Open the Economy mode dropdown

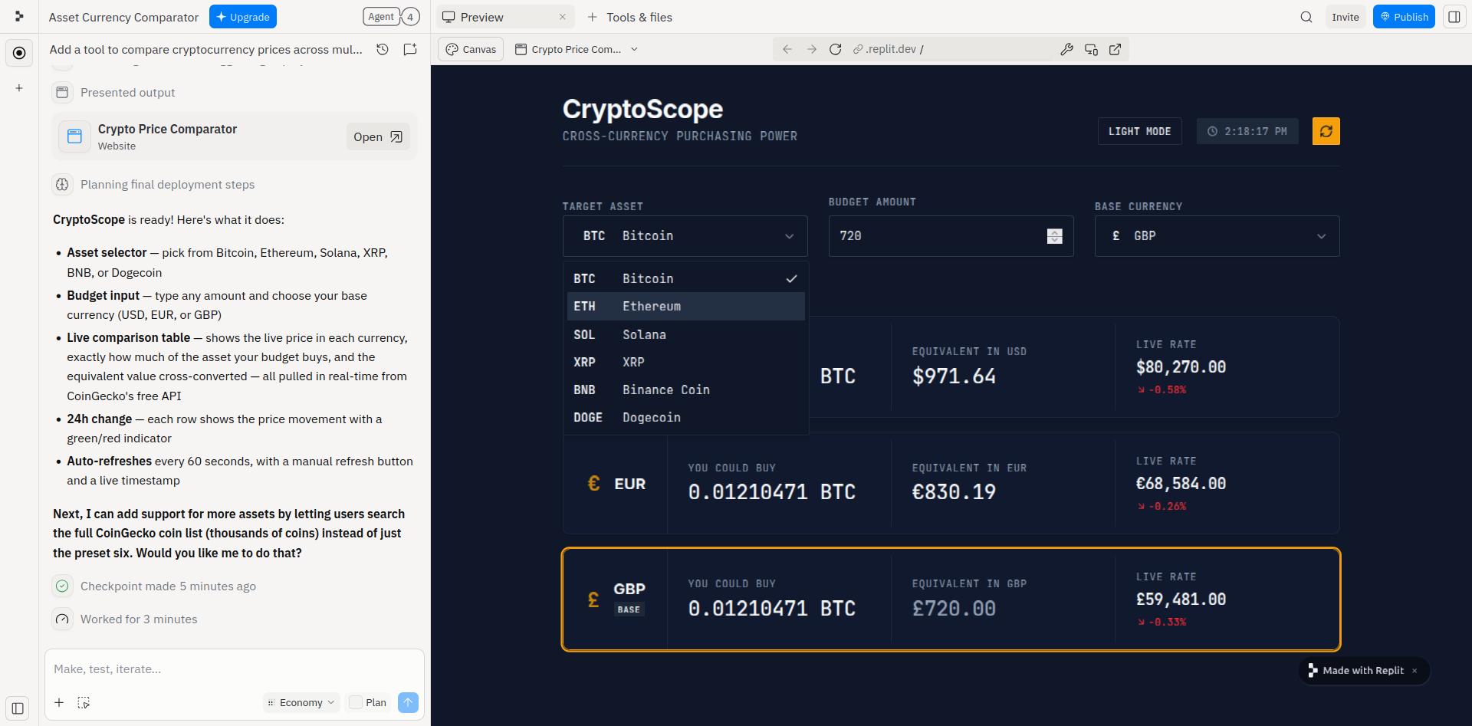coord(301,702)
